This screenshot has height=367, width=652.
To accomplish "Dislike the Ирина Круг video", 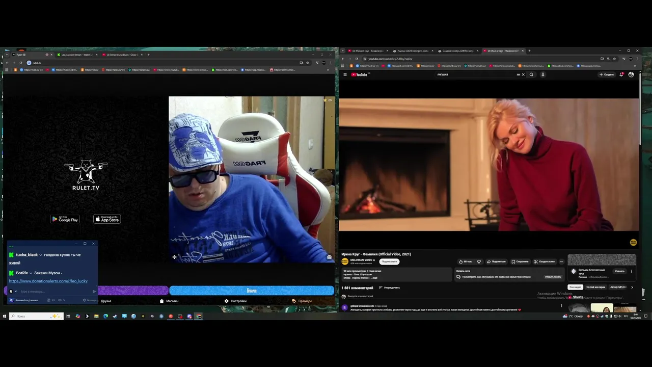I will pos(479,261).
